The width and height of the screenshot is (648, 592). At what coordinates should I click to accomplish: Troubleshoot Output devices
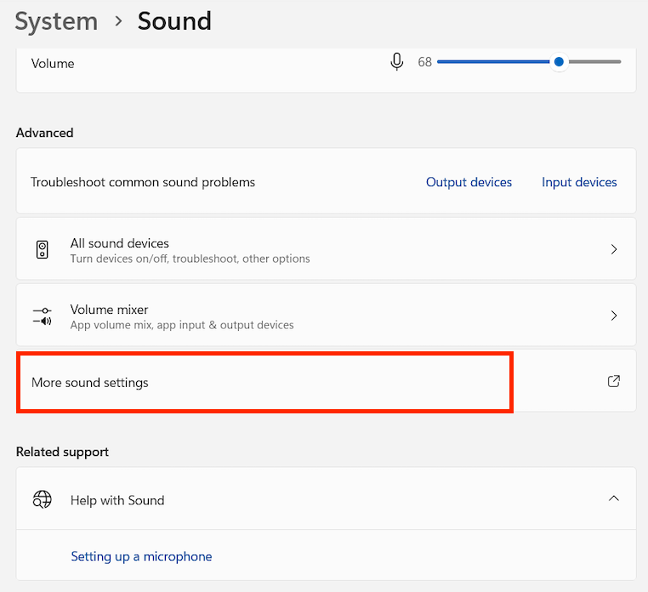[x=469, y=182]
